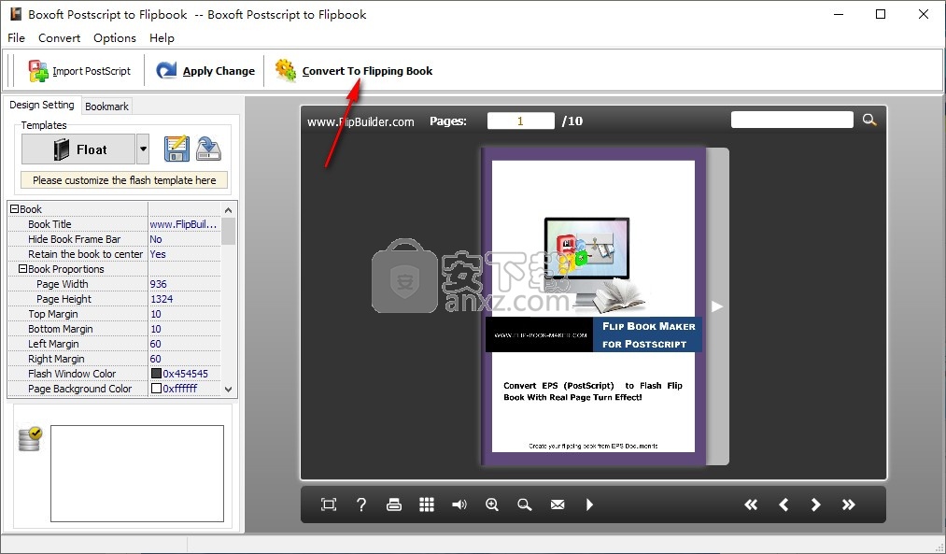Open the Help menu

click(162, 38)
